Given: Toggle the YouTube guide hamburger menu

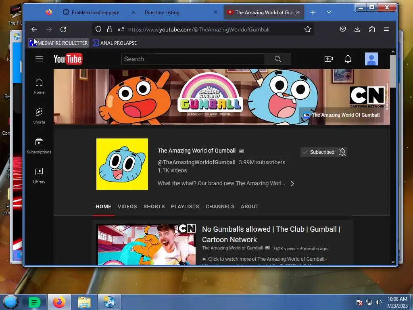Looking at the screenshot, I should 39,59.
